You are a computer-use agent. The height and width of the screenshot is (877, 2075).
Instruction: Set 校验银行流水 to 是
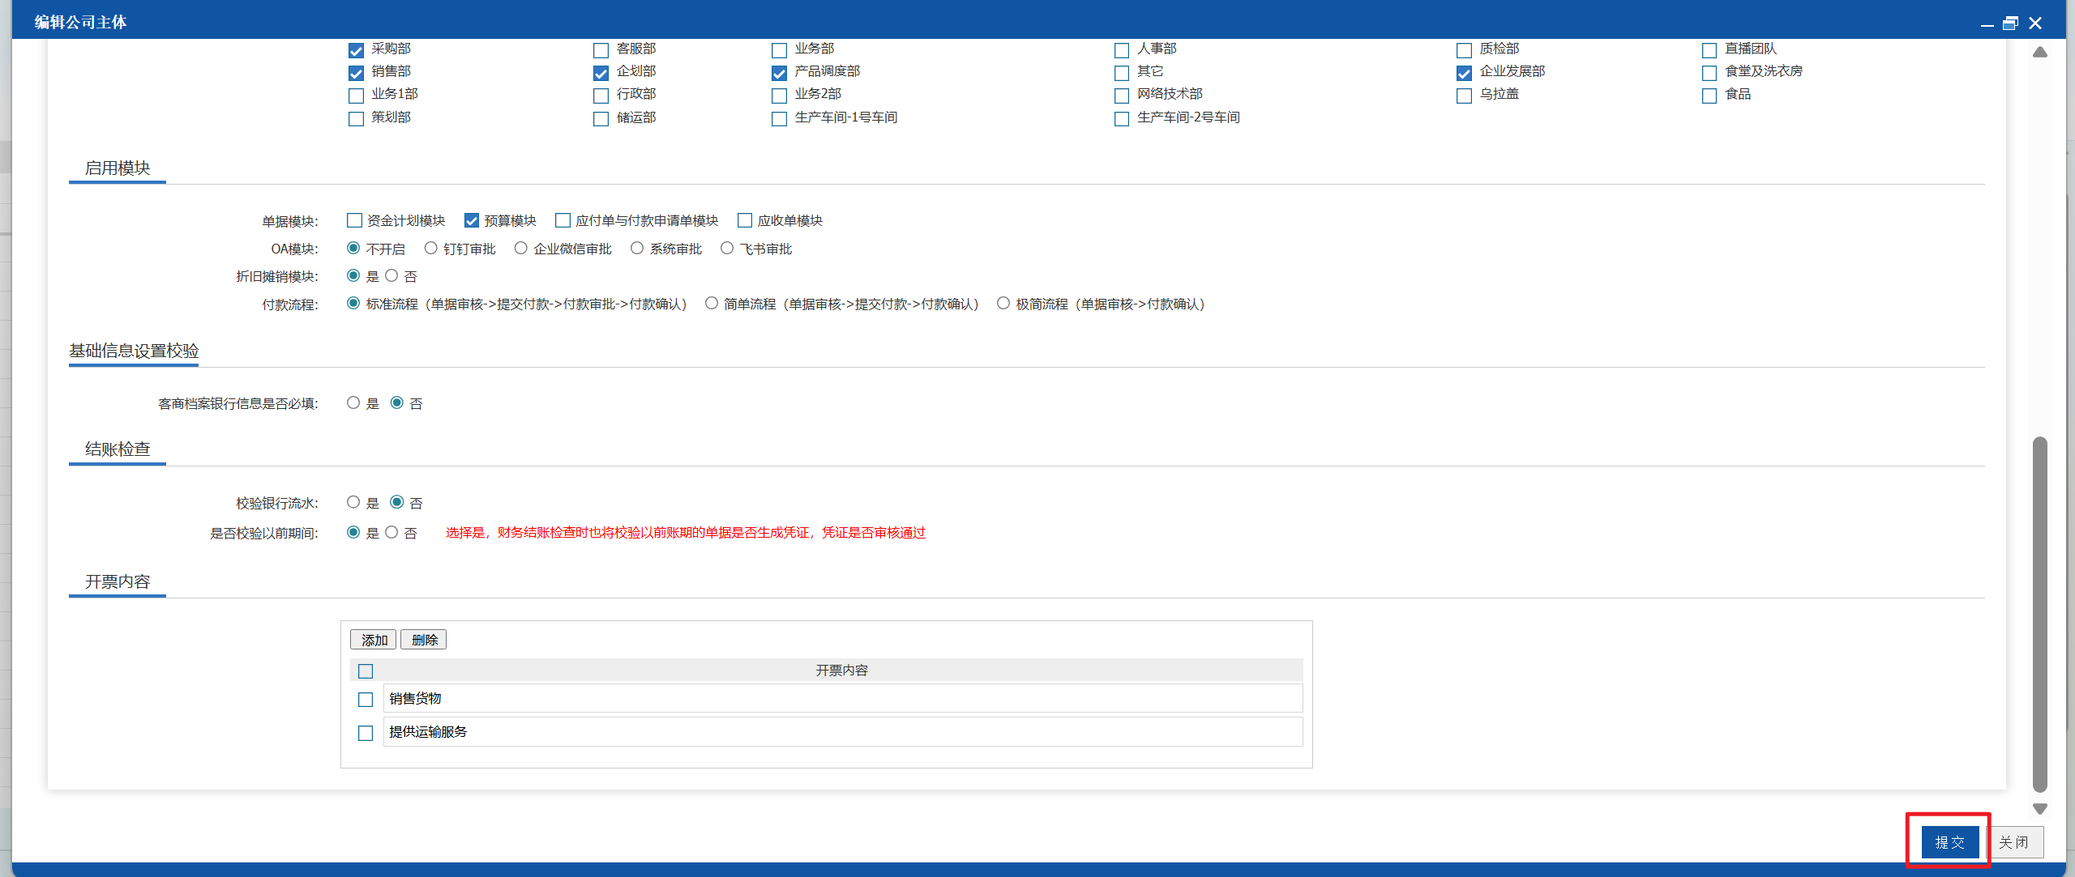(353, 502)
